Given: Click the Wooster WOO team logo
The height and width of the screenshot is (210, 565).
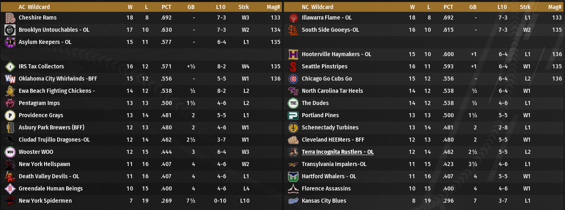Looking at the screenshot, I should (10, 152).
